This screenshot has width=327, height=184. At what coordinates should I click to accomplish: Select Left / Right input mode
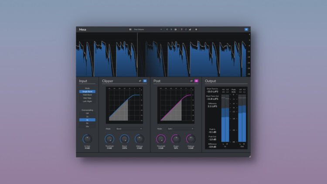click(x=87, y=102)
